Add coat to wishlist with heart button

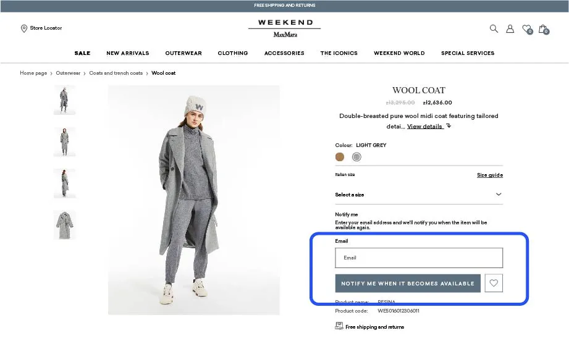tap(494, 283)
